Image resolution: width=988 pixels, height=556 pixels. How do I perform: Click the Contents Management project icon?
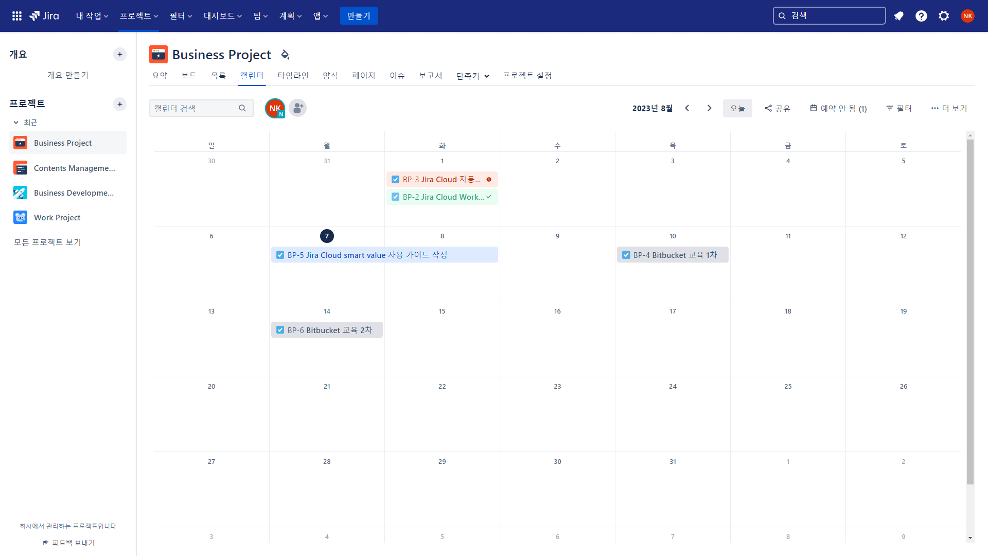coord(20,168)
